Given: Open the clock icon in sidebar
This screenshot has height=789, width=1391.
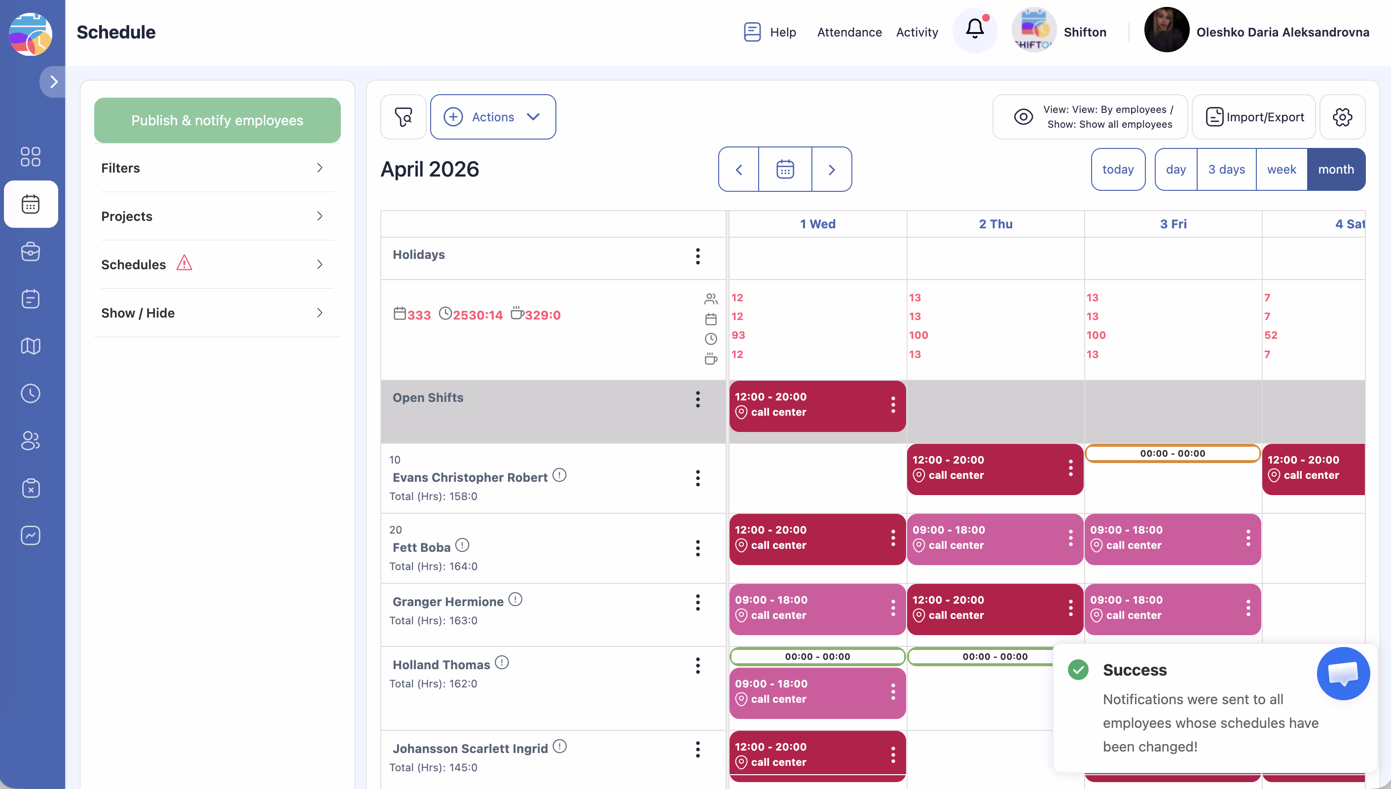Looking at the screenshot, I should pos(31,394).
